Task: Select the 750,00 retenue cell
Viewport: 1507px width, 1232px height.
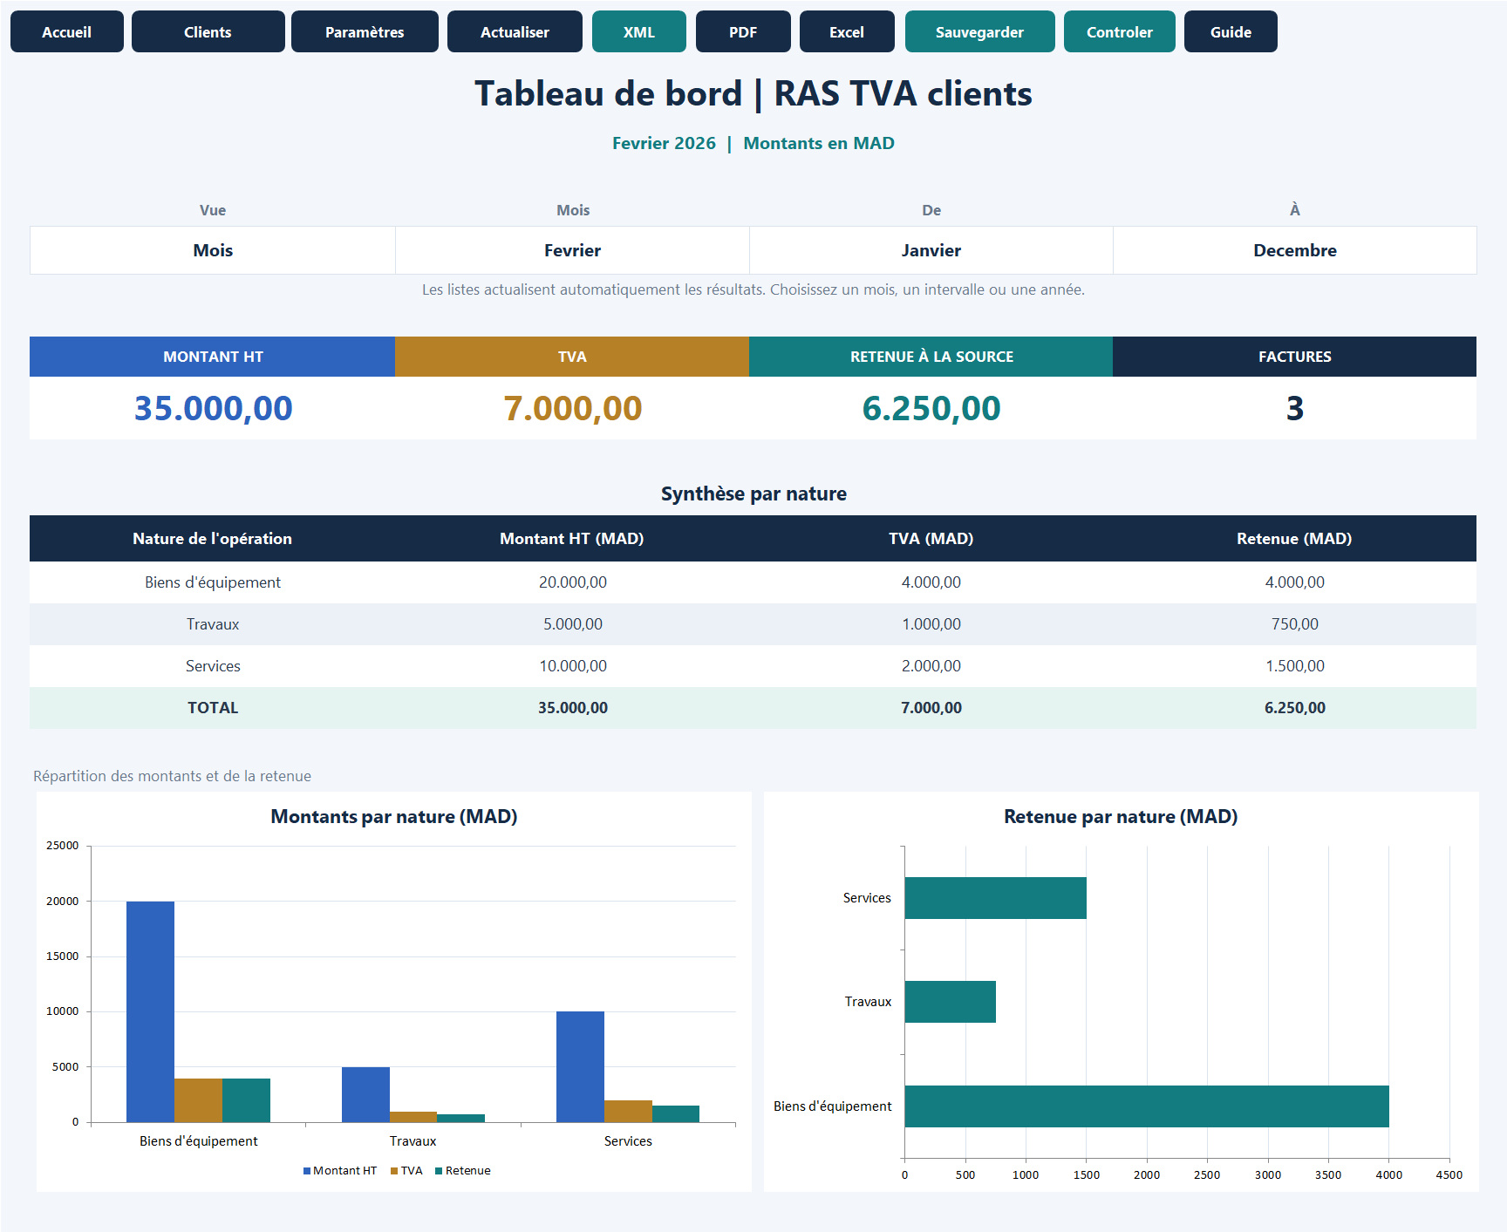Action: tap(1295, 624)
